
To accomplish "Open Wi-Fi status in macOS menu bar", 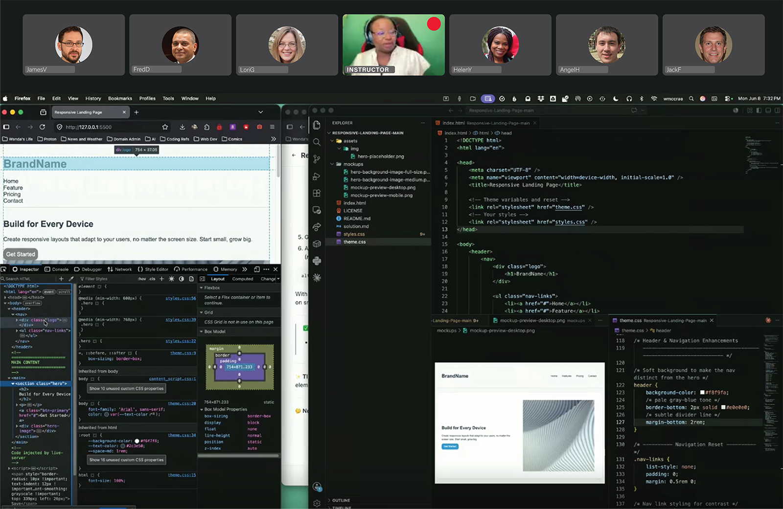I will point(654,98).
